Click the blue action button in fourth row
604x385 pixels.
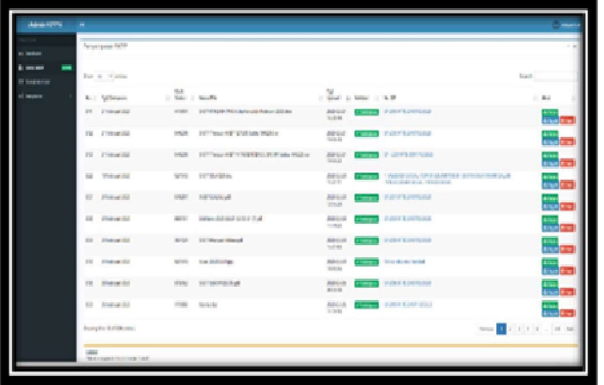pos(550,184)
